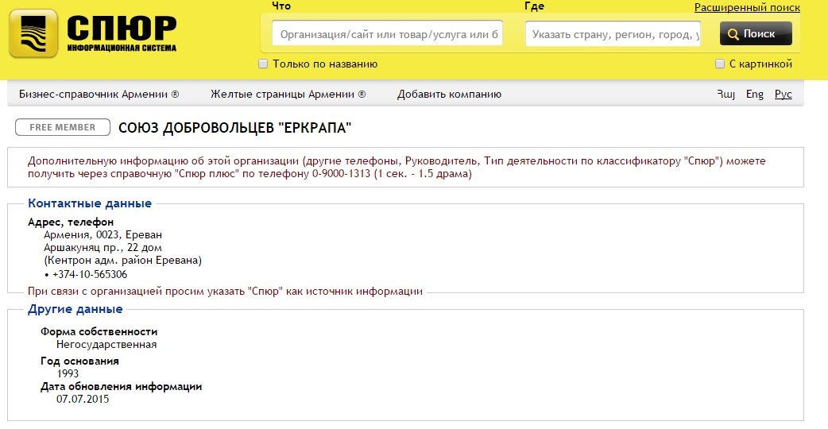Switch to Armenian language link
Image resolution: width=828 pixels, height=429 pixels.
pos(725,94)
